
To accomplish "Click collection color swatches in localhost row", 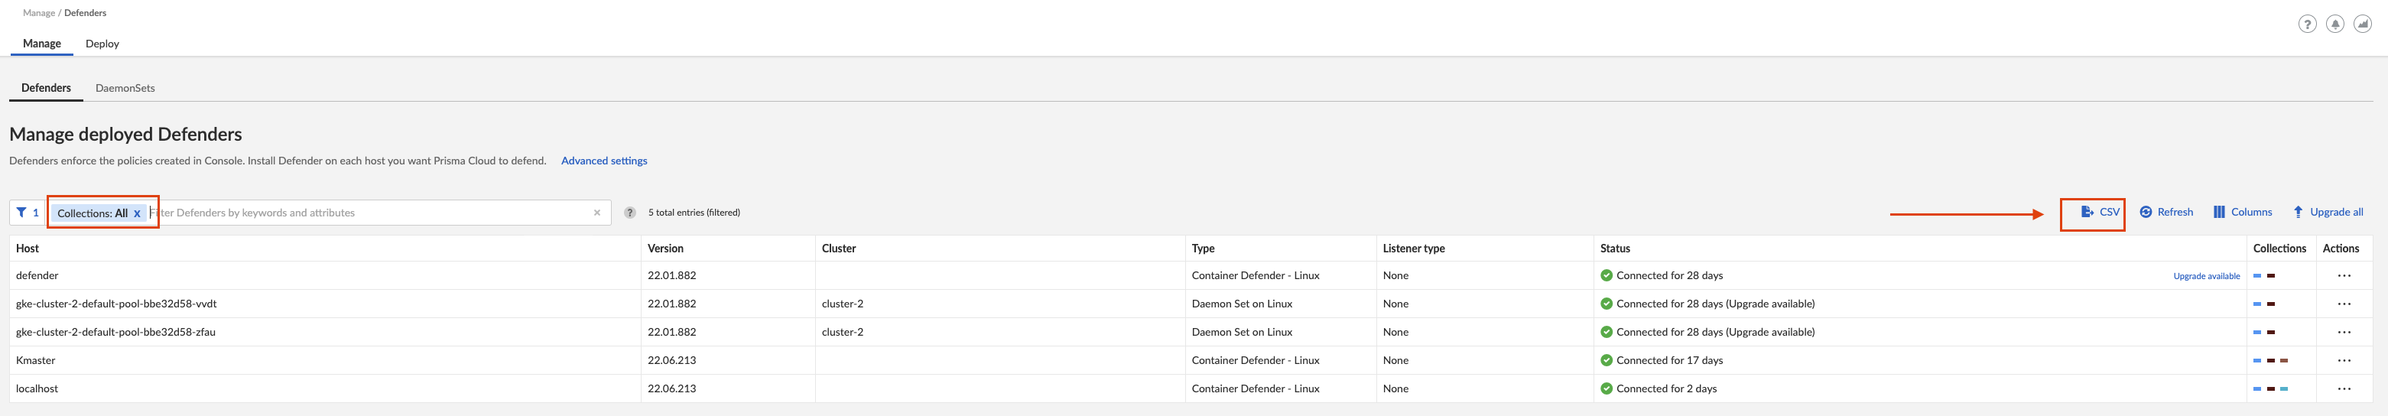I will pos(2270,388).
